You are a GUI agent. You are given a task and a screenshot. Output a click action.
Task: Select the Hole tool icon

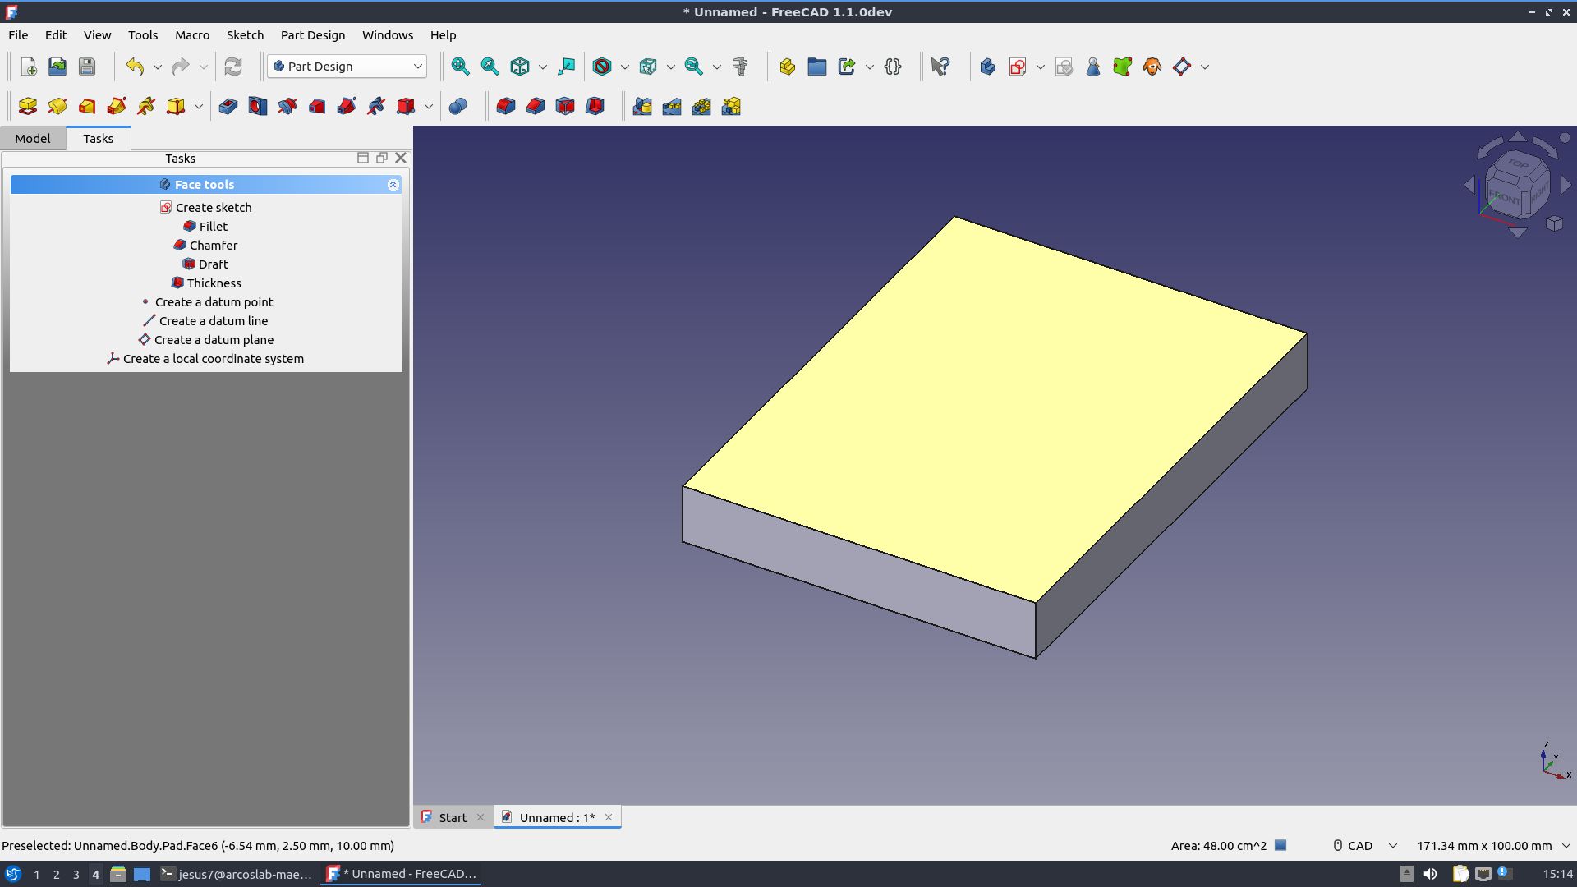point(258,106)
